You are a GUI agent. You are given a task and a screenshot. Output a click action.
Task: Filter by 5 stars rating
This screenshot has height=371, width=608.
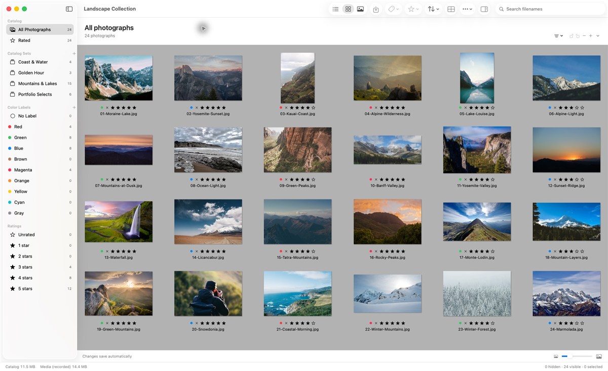pyautogui.click(x=40, y=288)
